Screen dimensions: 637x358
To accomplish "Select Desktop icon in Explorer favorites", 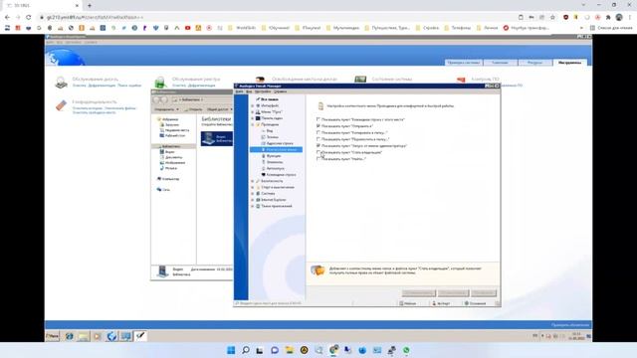I will [161, 135].
